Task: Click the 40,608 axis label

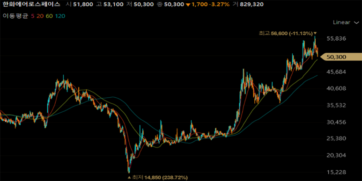Action: click(x=336, y=88)
